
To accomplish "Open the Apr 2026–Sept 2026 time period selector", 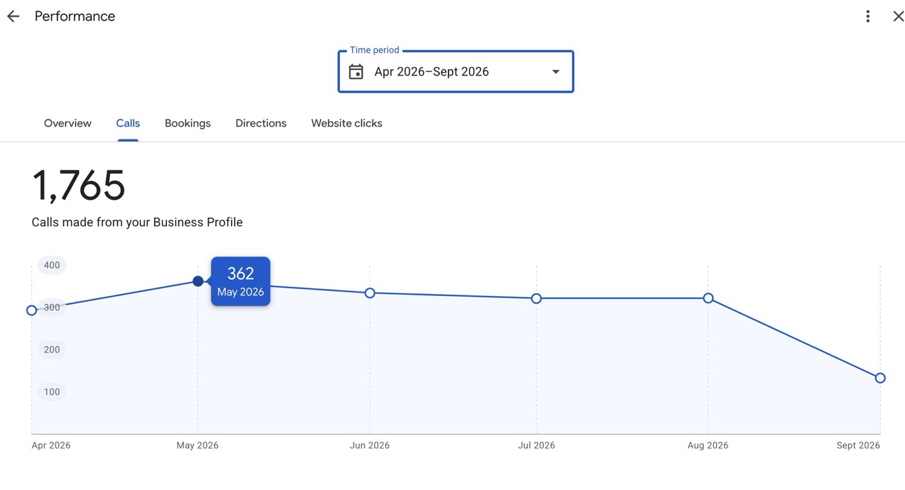I will [456, 72].
